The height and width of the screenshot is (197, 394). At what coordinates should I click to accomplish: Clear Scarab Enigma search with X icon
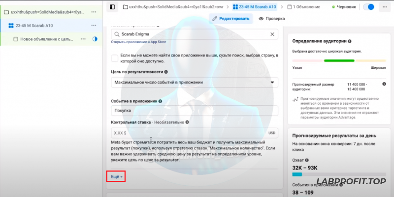coord(272,34)
